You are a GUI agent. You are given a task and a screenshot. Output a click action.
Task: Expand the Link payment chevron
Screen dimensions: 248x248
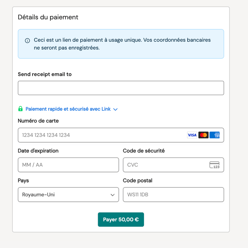(115, 109)
